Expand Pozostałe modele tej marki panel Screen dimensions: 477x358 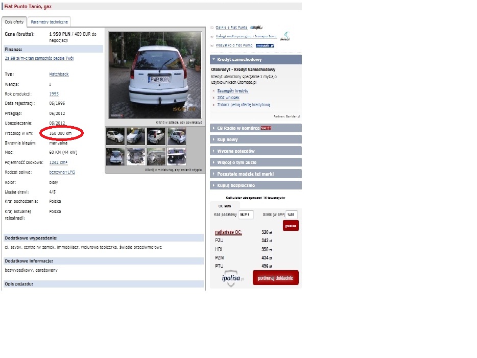[x=256, y=174]
